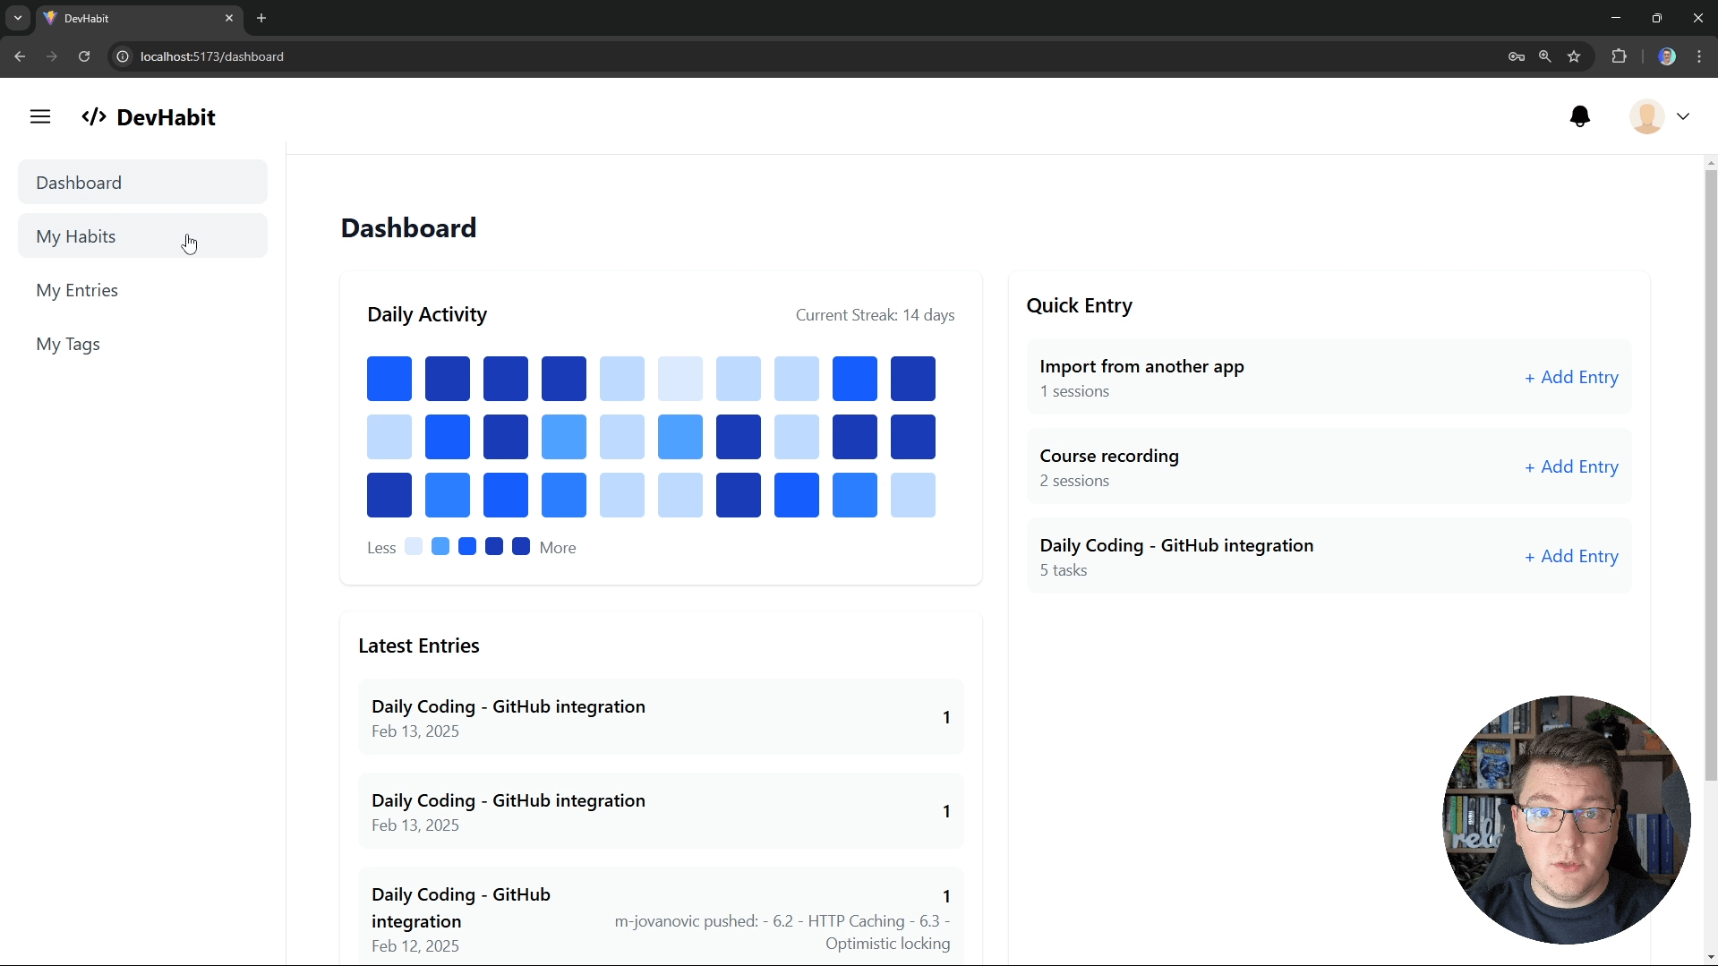View site information icon in address bar

(124, 56)
